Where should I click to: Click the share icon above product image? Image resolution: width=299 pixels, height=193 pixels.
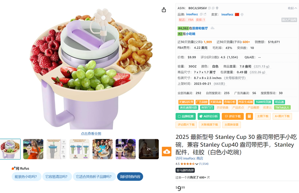(164, 10)
